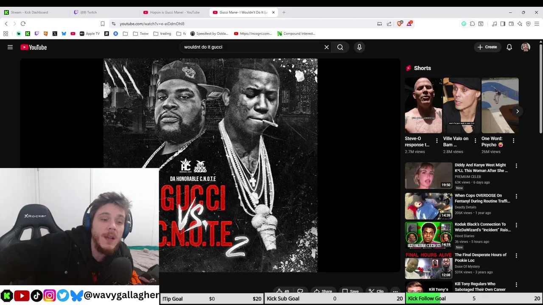Close the 'Gucci Mane- I Wouldn't Do It' tab
Viewport: 543px width, 305px height.
(x=273, y=12)
